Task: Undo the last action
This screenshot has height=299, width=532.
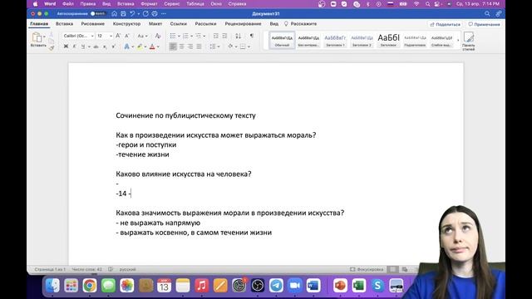Action: (132, 14)
